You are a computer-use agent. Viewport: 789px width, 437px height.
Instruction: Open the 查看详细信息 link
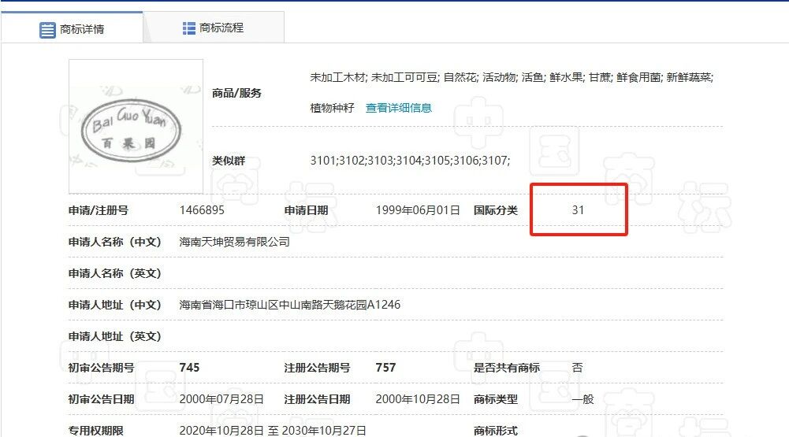(x=399, y=108)
